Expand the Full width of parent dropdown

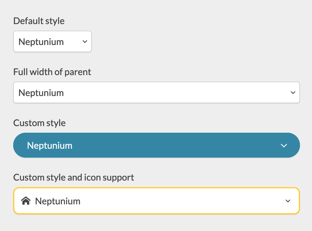[156, 93]
